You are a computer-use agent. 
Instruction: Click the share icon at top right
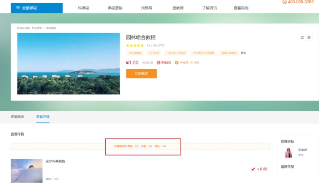point(302,37)
